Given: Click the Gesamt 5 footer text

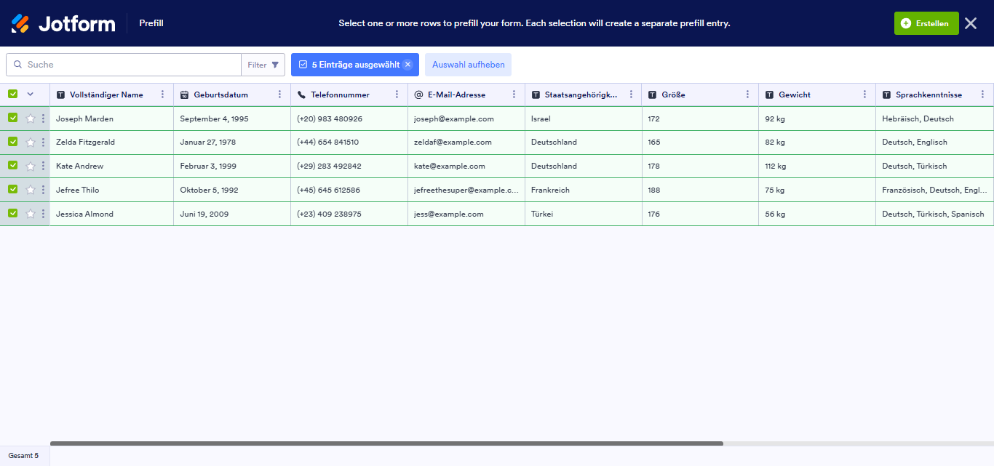Looking at the screenshot, I should 23,456.
